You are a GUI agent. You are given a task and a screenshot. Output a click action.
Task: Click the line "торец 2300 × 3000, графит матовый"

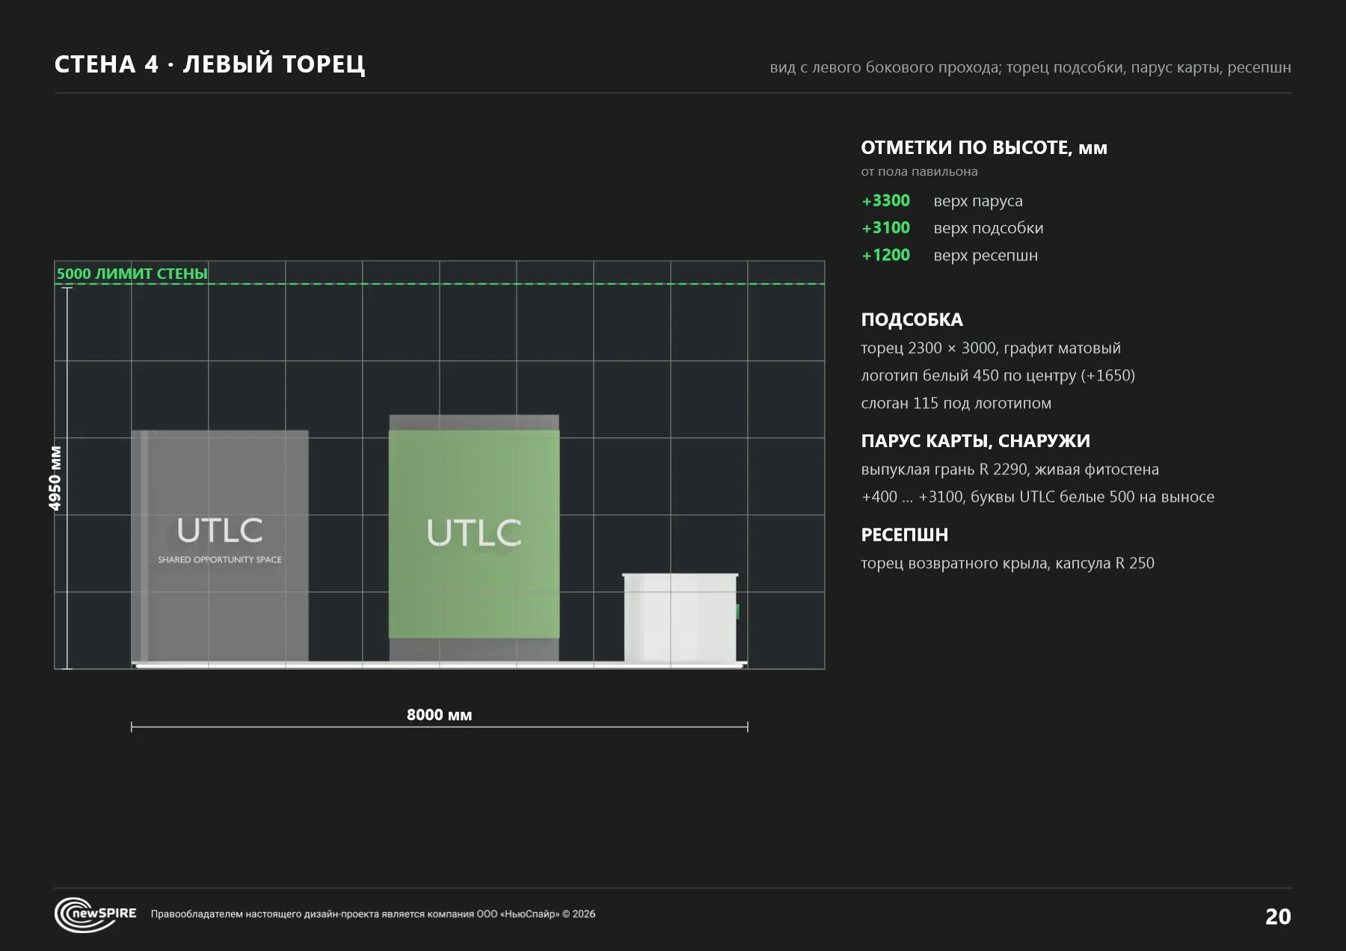[991, 348]
